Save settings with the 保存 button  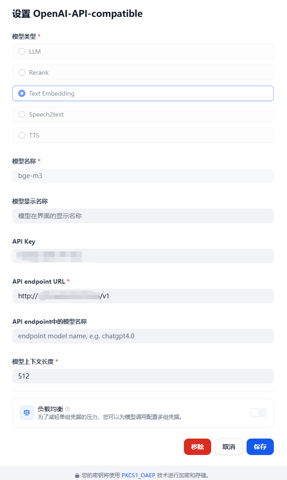click(260, 447)
